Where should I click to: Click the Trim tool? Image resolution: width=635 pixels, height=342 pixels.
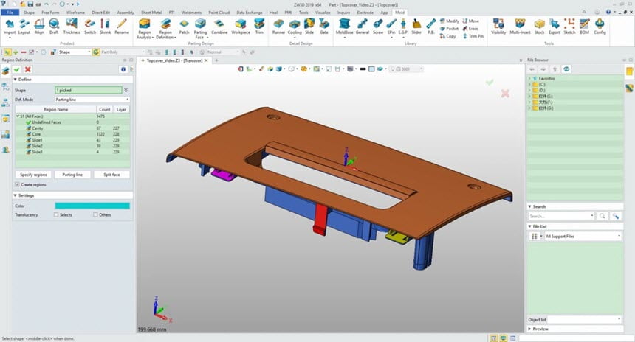(x=259, y=27)
